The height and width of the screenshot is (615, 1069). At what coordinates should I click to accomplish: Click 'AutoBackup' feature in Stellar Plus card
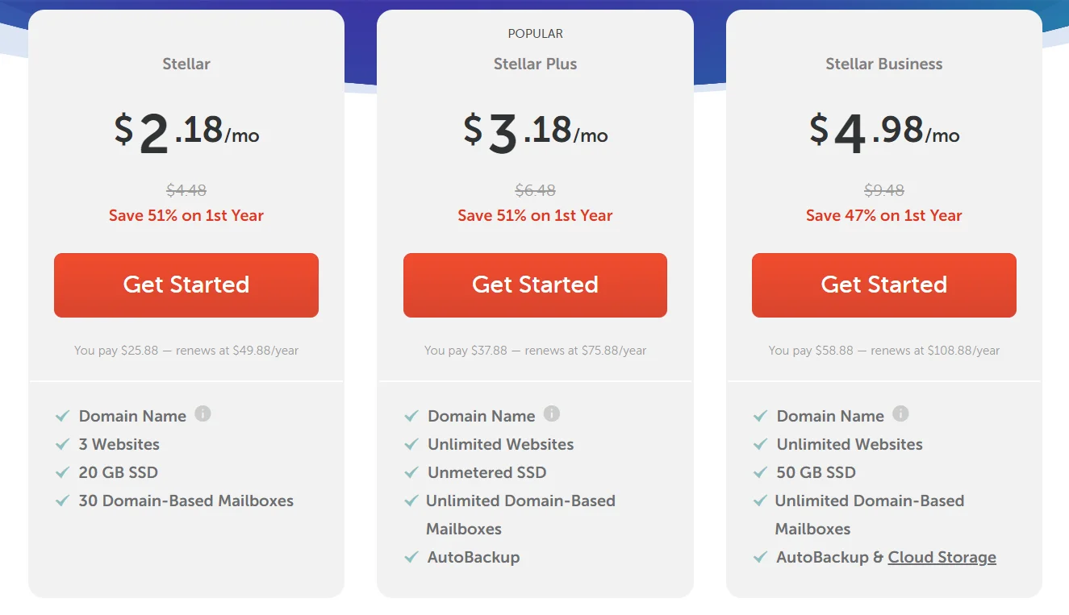pos(474,557)
